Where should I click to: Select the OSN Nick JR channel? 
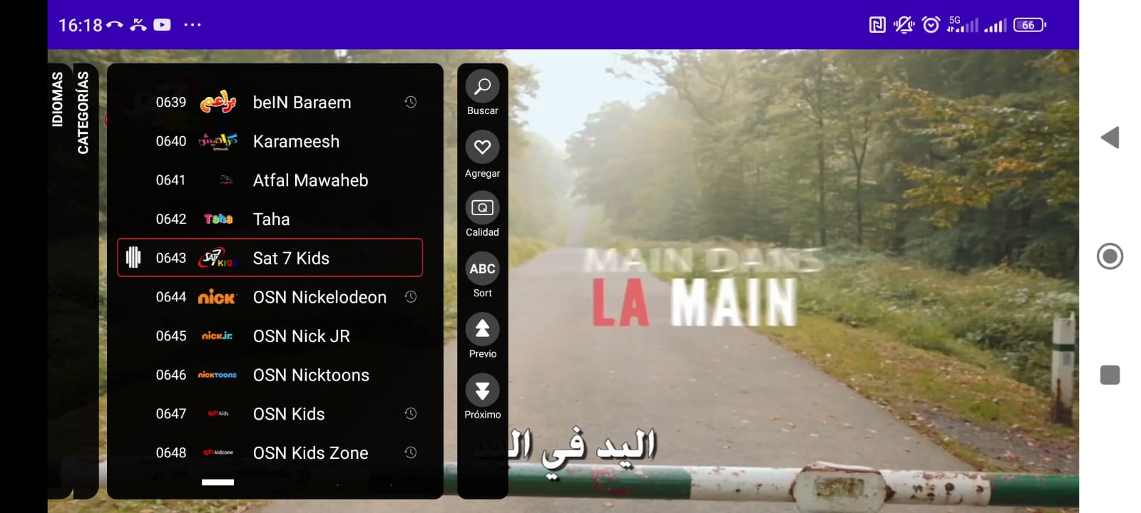coord(270,336)
